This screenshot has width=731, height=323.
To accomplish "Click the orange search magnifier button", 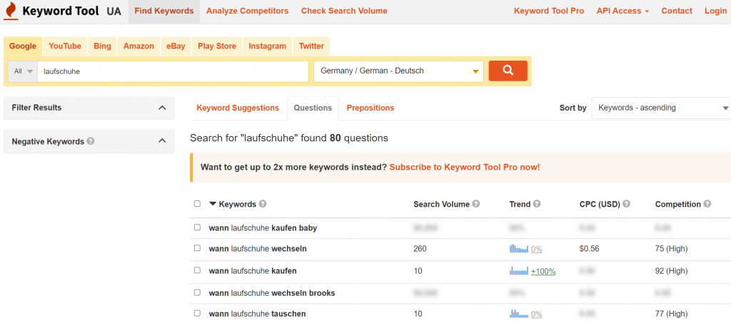I will 508,71.
